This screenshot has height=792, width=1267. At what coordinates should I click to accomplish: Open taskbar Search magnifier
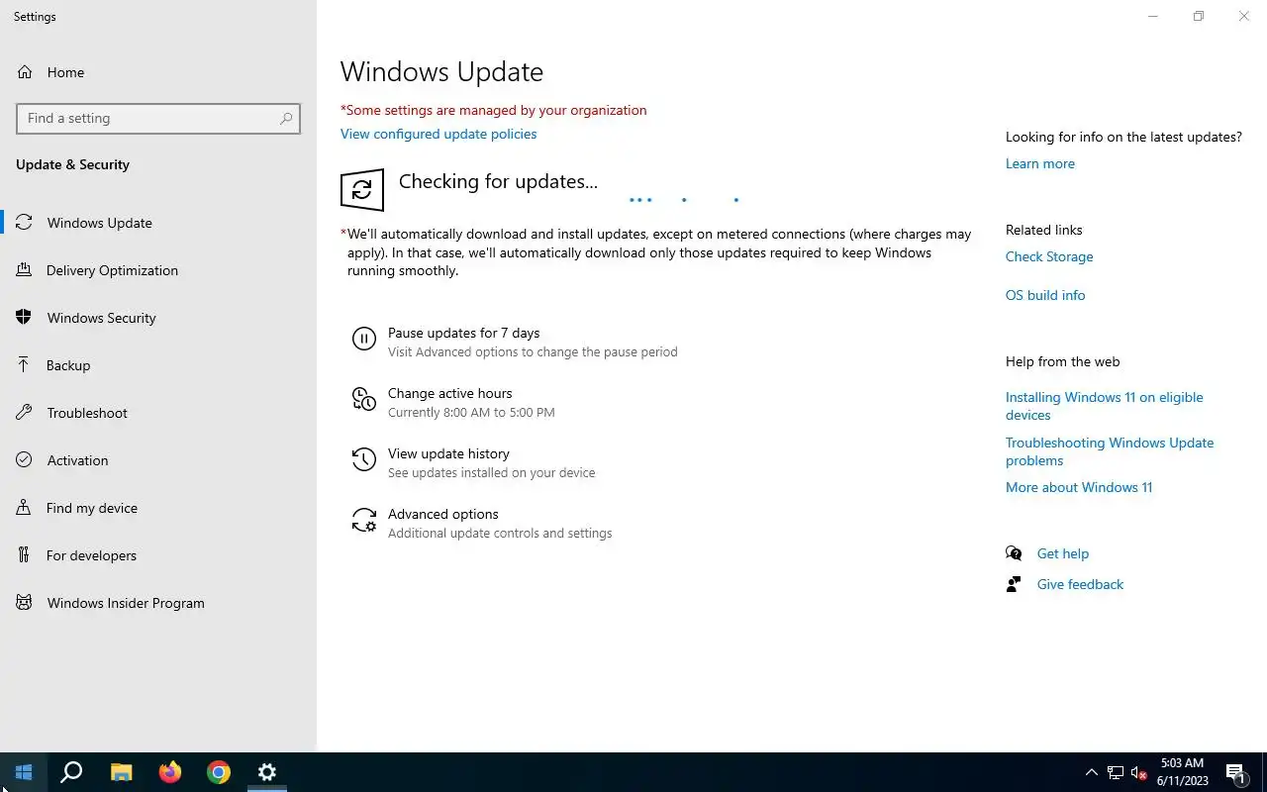click(x=71, y=772)
